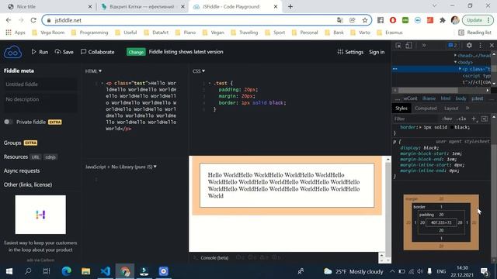Expand Async requests section
The width and height of the screenshot is (497, 279).
tap(22, 170)
